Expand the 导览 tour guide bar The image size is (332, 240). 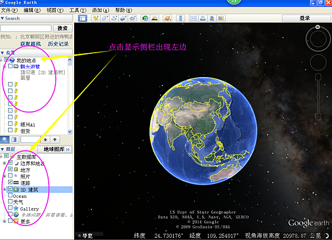click(85, 236)
